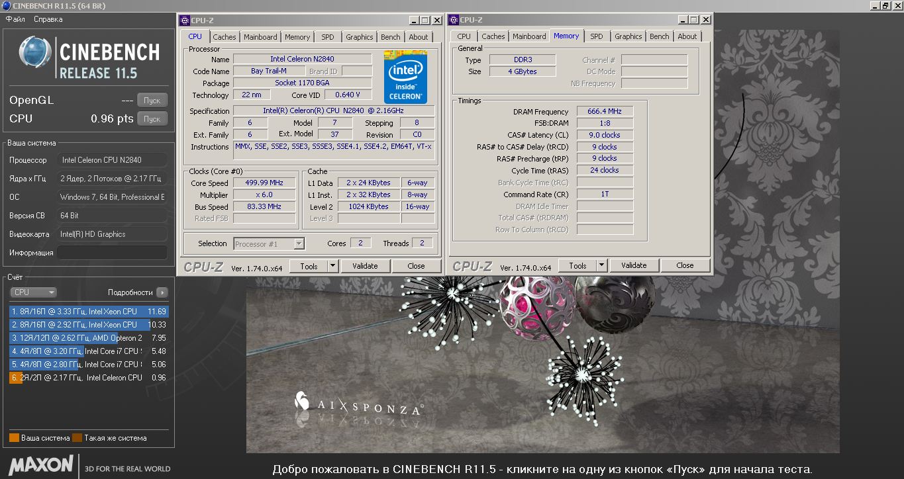This screenshot has height=479, width=904.
Task: Click the Intel Celeron badge in CPU-Z
Action: point(405,77)
